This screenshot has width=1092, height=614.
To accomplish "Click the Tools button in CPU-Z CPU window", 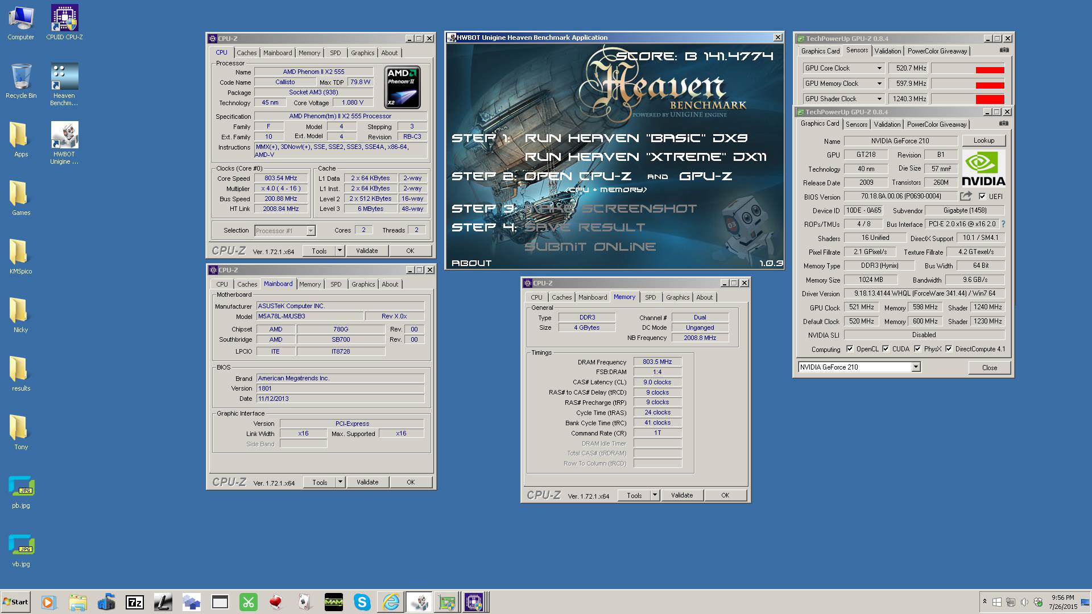I will coord(319,251).
